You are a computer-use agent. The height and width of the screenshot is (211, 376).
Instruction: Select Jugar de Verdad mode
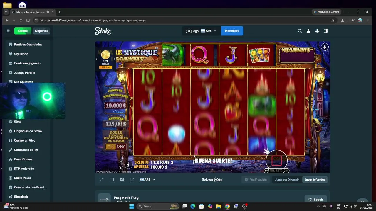click(315, 180)
